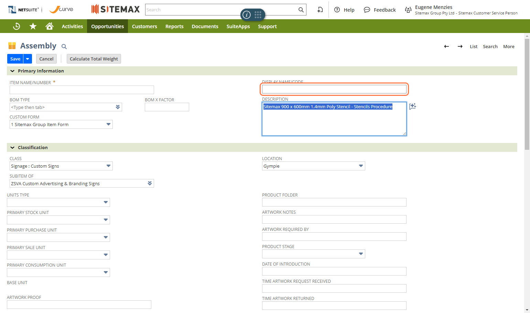Click the global search magnifier icon
Image resolution: width=530 pixels, height=313 pixels.
click(301, 10)
